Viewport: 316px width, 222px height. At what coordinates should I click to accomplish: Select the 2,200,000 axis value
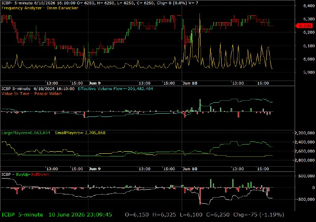click(x=305, y=133)
